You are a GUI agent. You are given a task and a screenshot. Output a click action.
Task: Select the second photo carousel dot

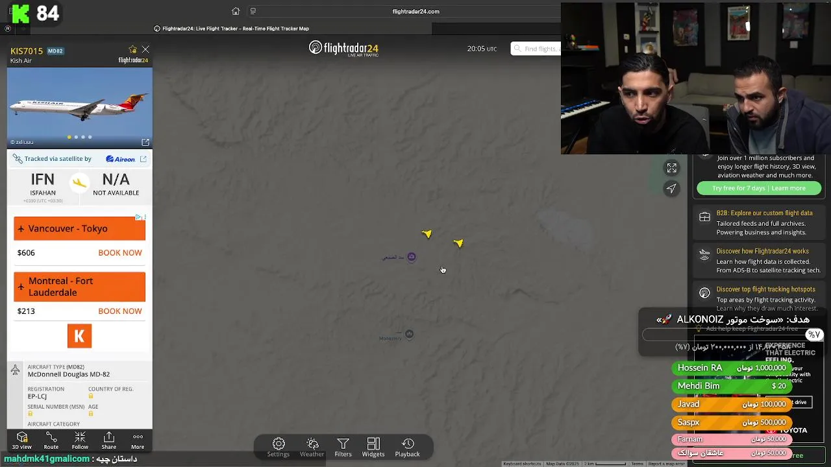(76, 137)
